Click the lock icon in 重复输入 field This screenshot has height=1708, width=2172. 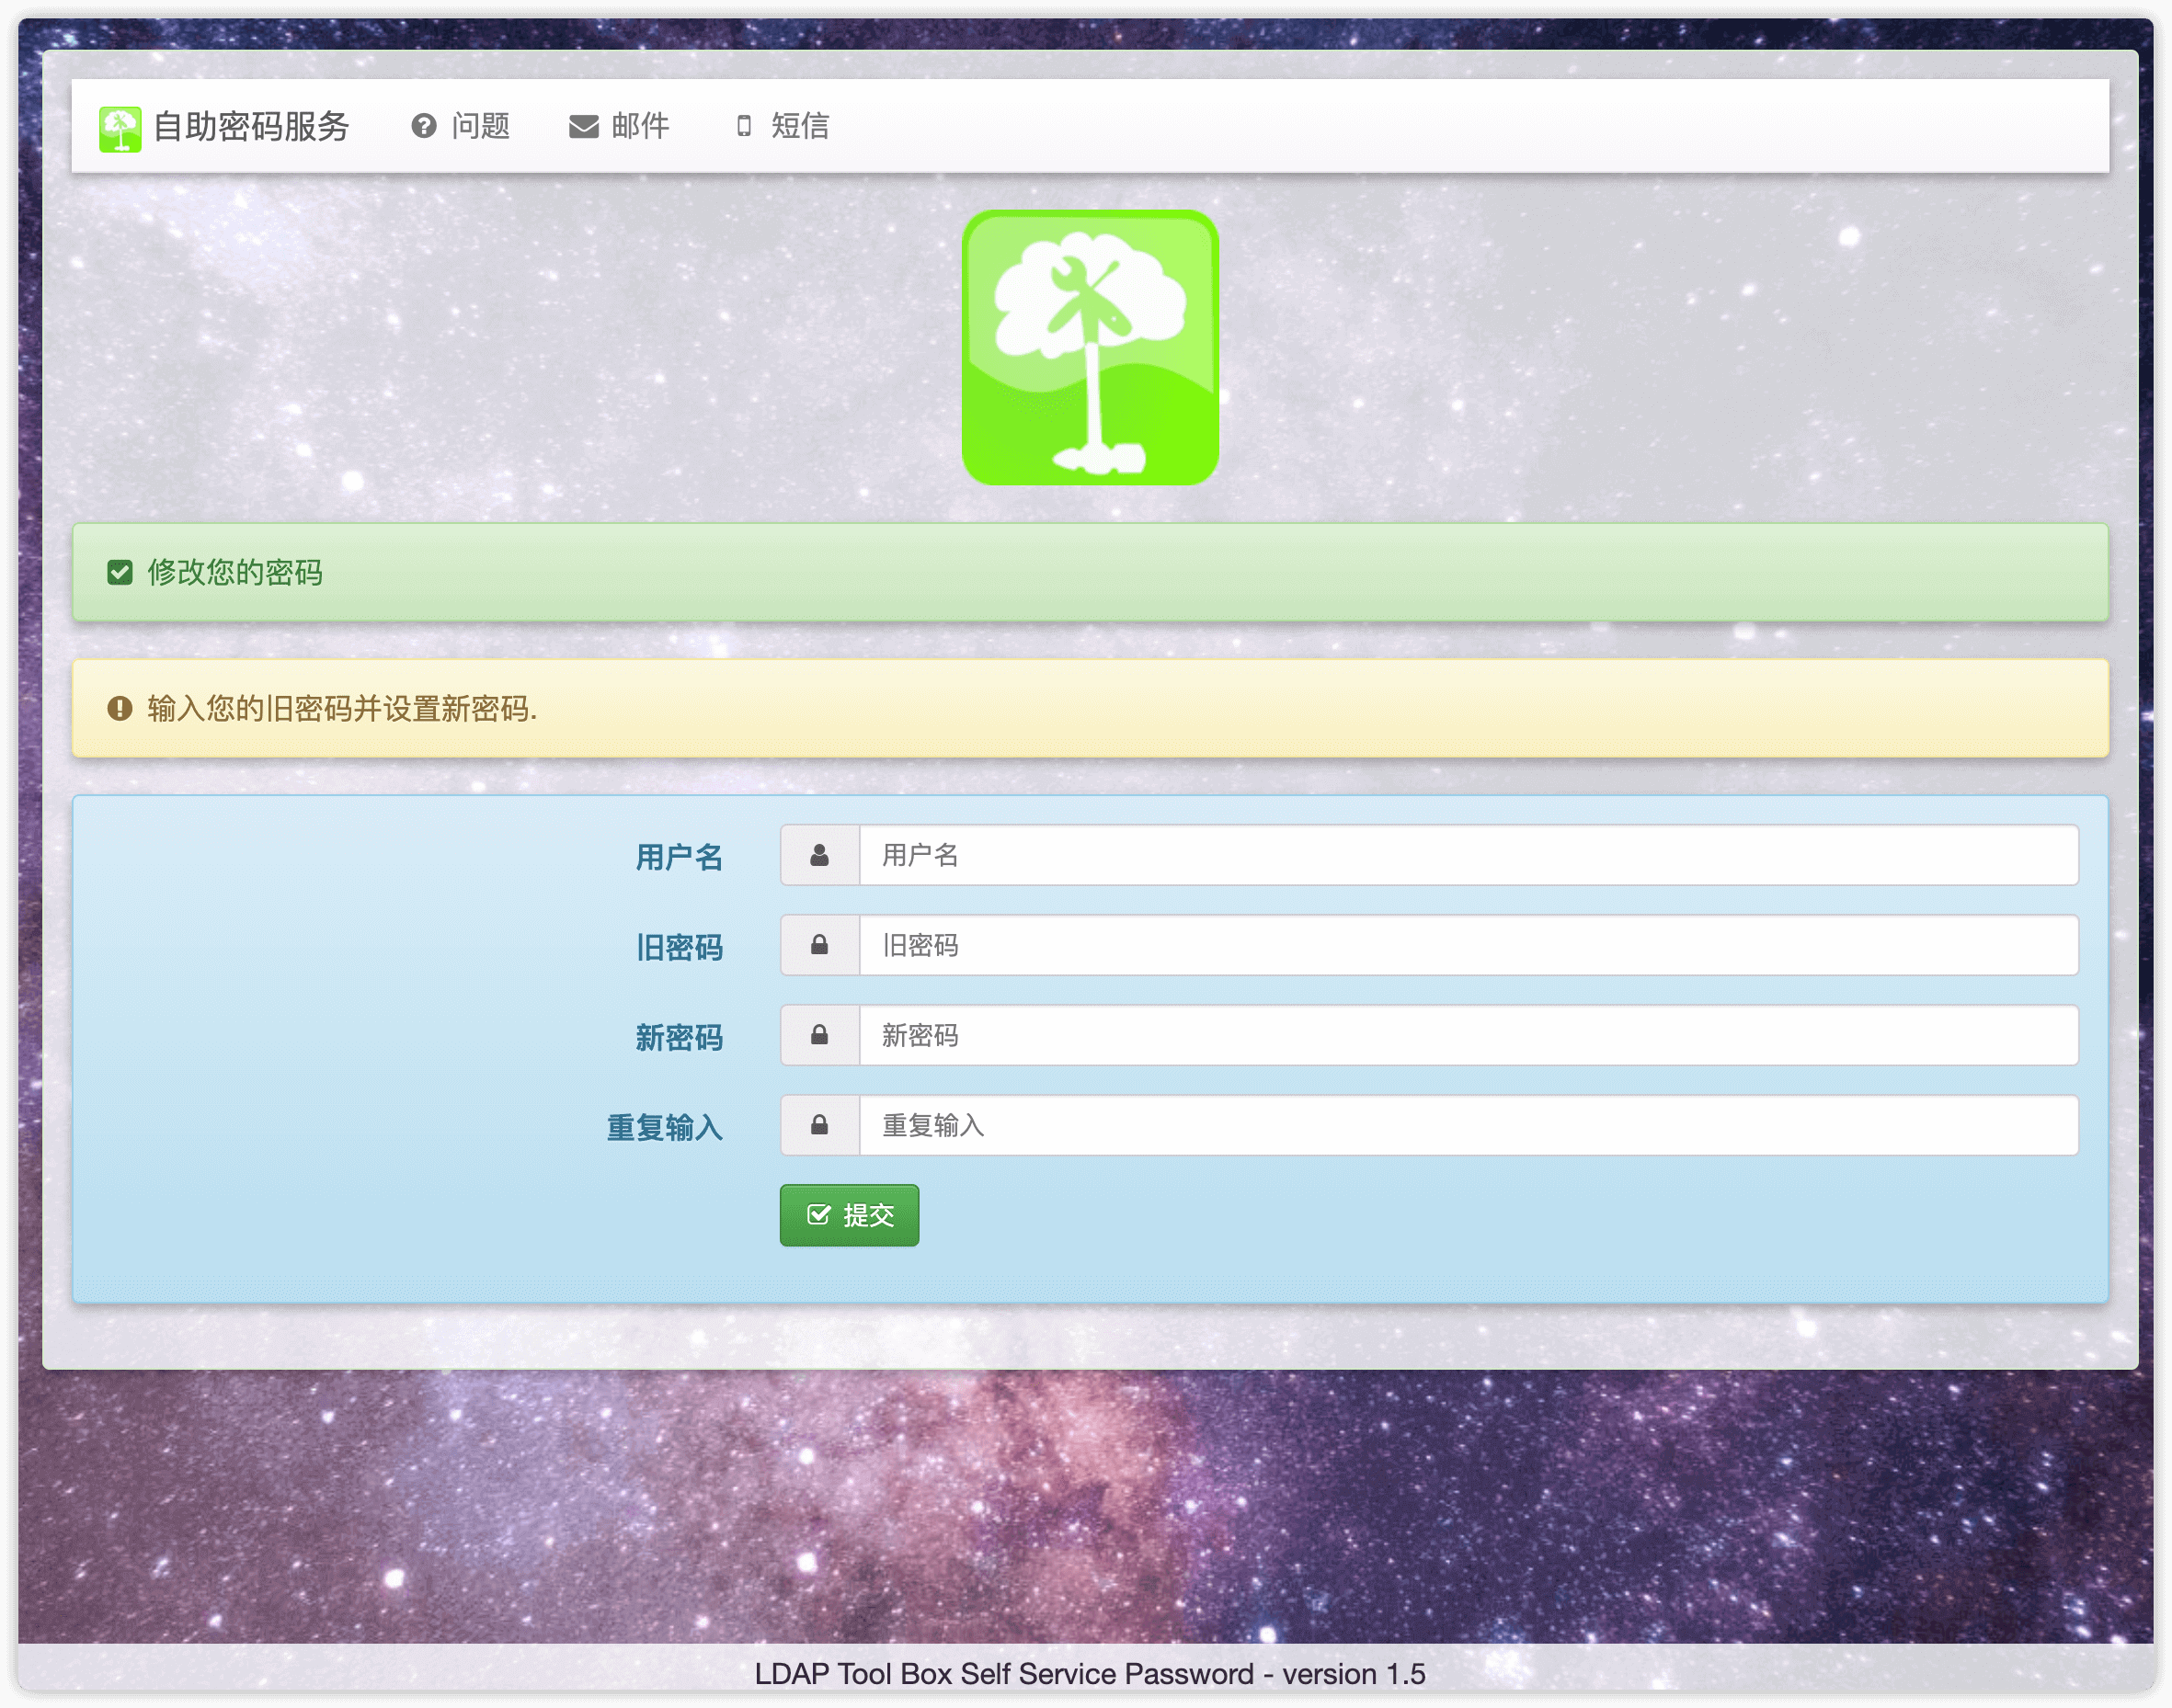(819, 1125)
